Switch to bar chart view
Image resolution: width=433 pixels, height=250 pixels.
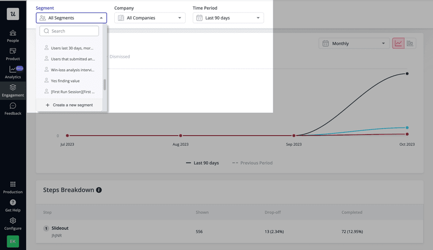point(410,43)
